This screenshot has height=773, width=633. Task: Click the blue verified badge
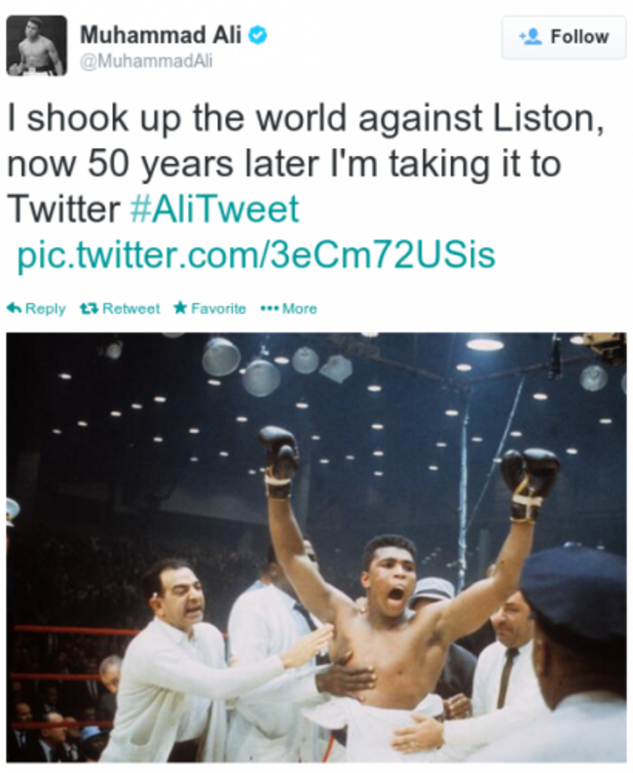click(x=258, y=35)
